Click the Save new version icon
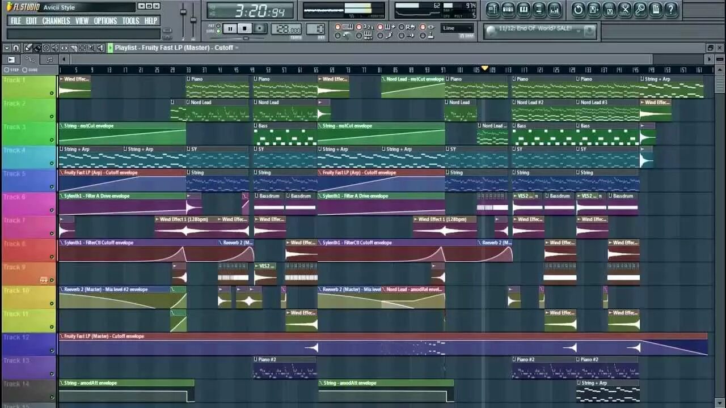The width and height of the screenshot is (726, 408). (x=594, y=9)
